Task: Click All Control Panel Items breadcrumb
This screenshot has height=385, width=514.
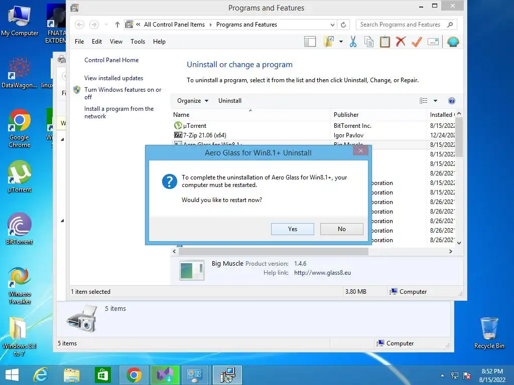Action: click(x=174, y=25)
